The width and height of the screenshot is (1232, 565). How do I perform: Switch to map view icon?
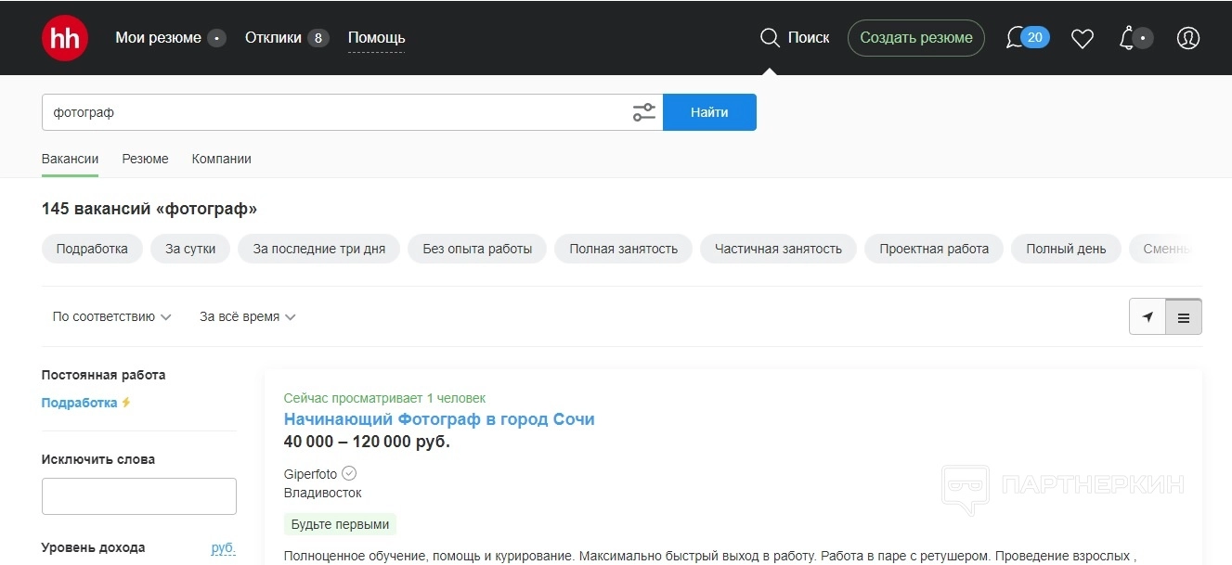(x=1148, y=317)
